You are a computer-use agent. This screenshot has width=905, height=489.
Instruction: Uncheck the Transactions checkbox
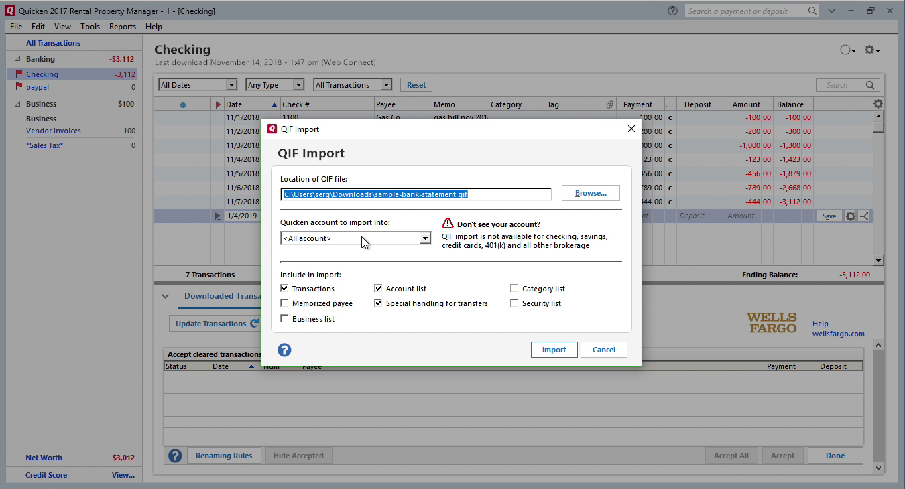click(285, 288)
